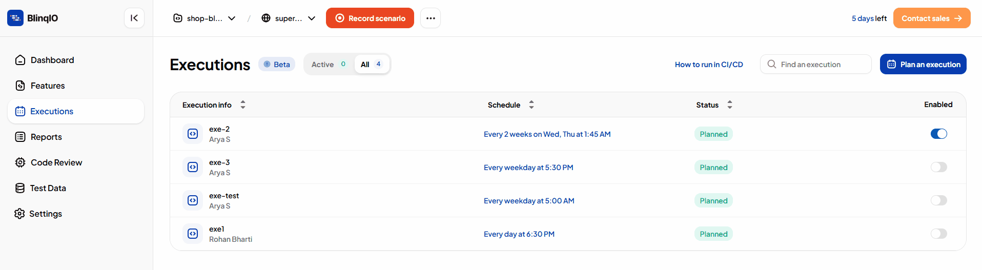Viewport: 982px width, 270px height.
Task: Open the How to run in CI/CD link
Action: (709, 65)
